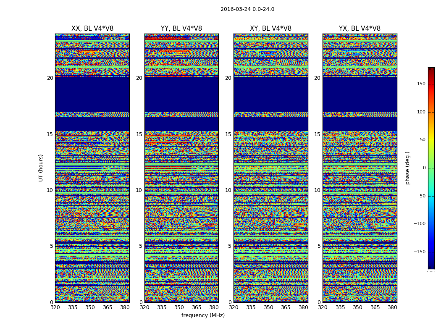This screenshot has width=441, height=336.
Task: Click inside the XY phase waterfall plot
Action: click(271, 168)
